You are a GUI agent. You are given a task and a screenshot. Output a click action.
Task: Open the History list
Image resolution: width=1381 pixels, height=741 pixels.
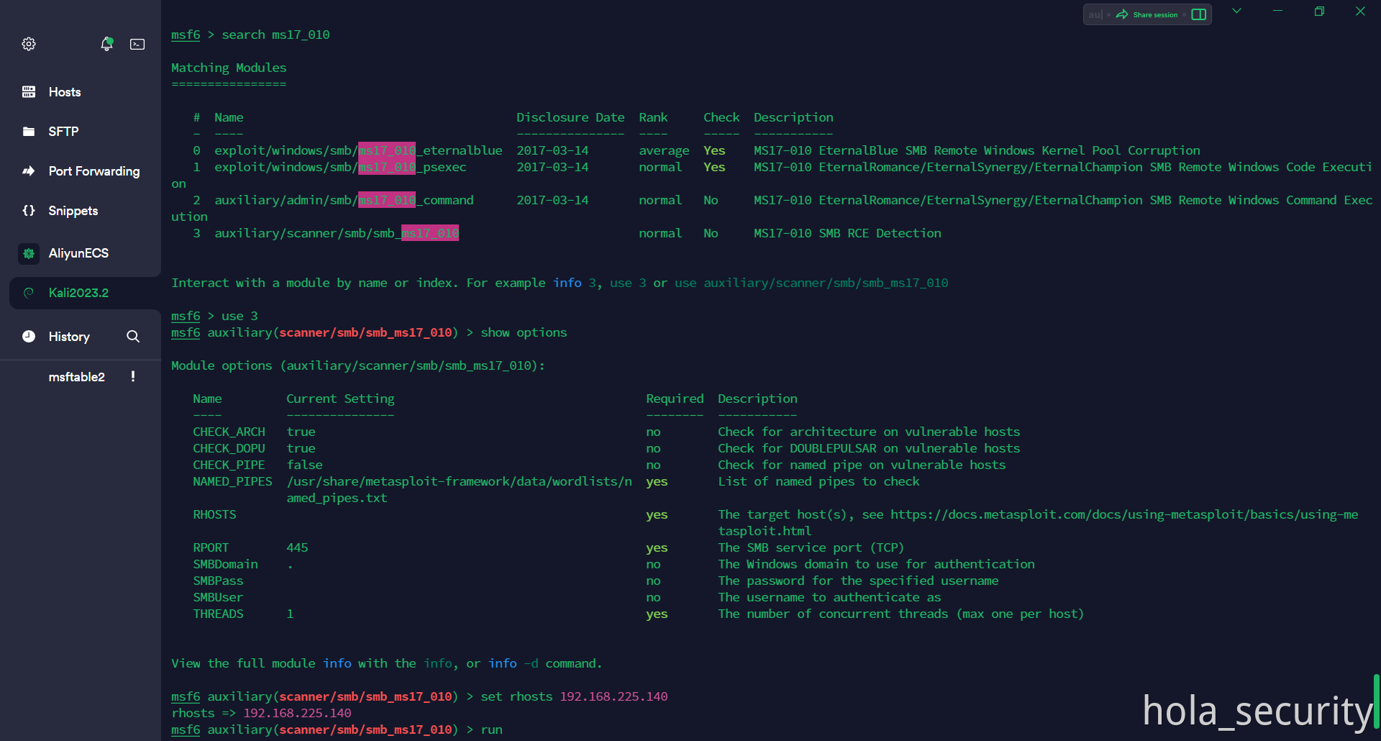click(x=69, y=337)
